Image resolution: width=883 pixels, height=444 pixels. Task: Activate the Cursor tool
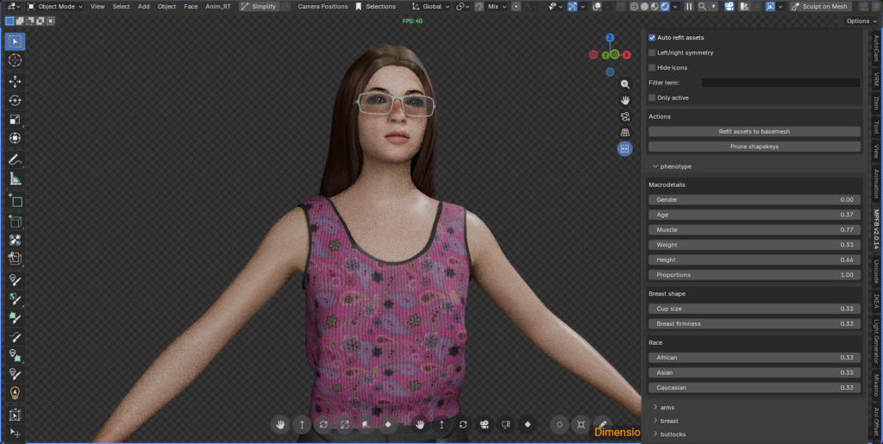click(16, 60)
